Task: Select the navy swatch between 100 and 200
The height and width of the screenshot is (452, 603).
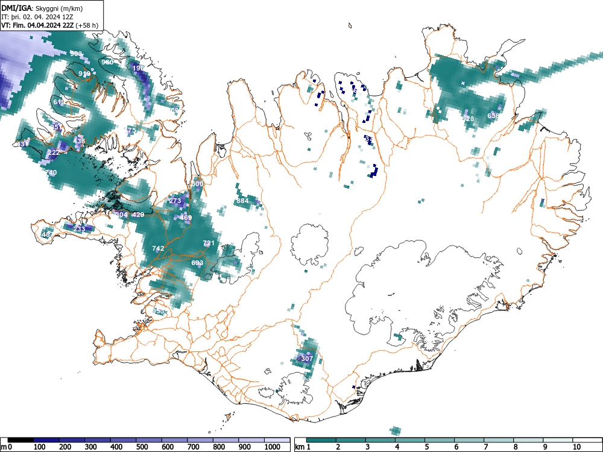Action: tap(46, 440)
